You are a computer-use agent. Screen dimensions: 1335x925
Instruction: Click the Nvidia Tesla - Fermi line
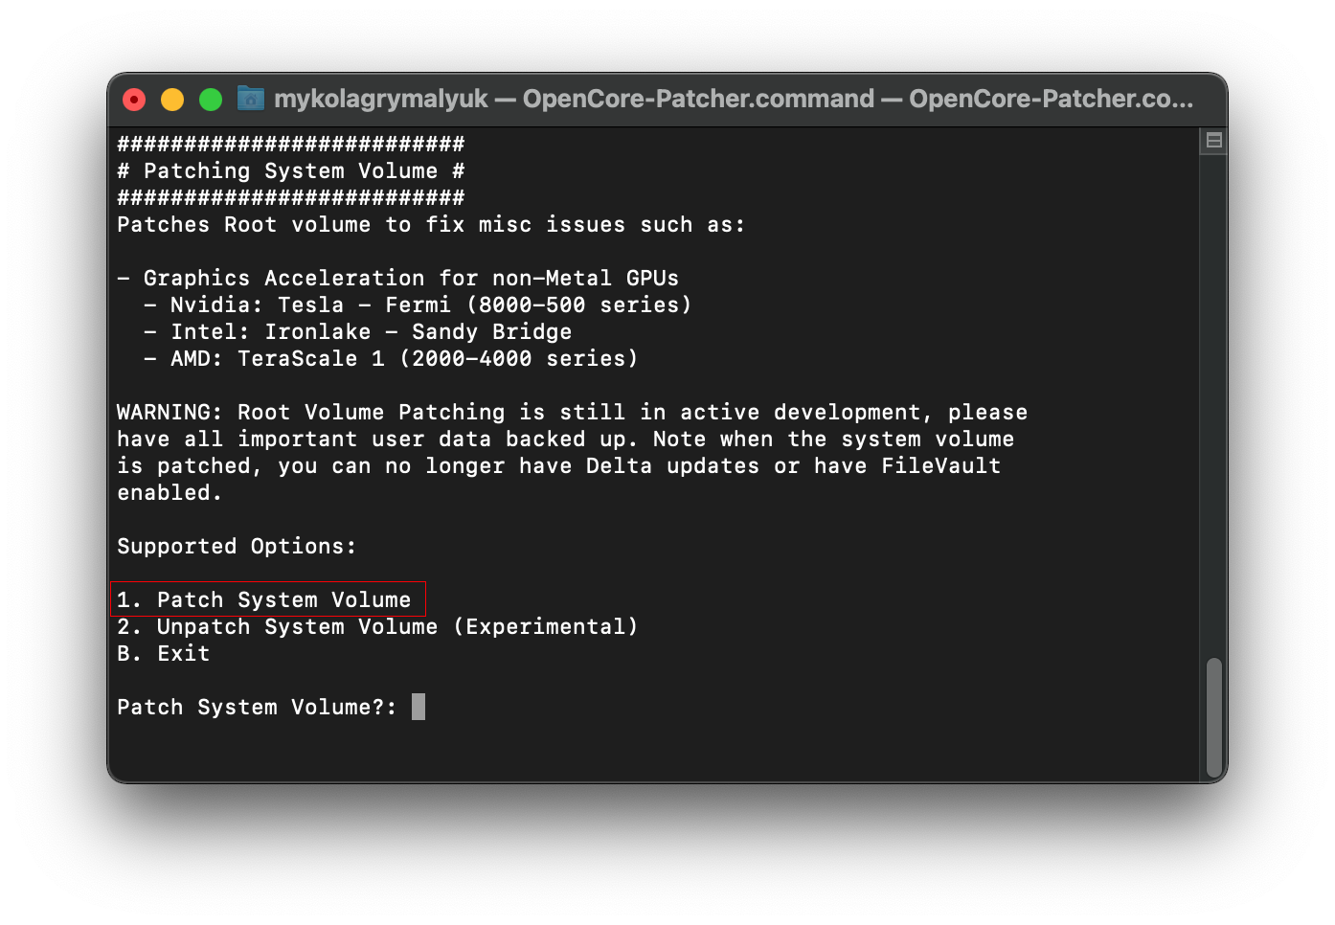pyautogui.click(x=418, y=305)
